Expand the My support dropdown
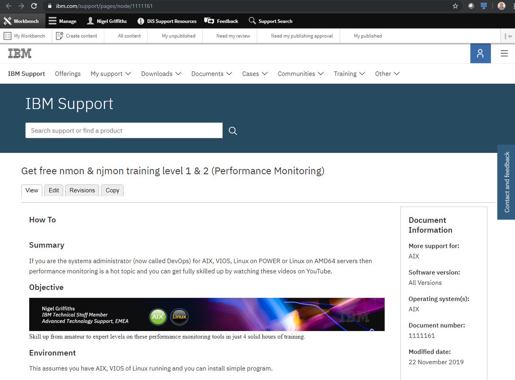 111,74
